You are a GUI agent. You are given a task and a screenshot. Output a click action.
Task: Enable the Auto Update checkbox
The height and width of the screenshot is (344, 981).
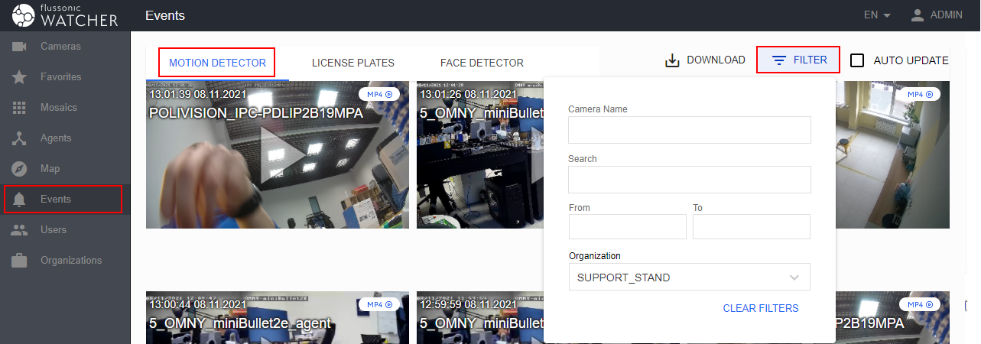[857, 60]
